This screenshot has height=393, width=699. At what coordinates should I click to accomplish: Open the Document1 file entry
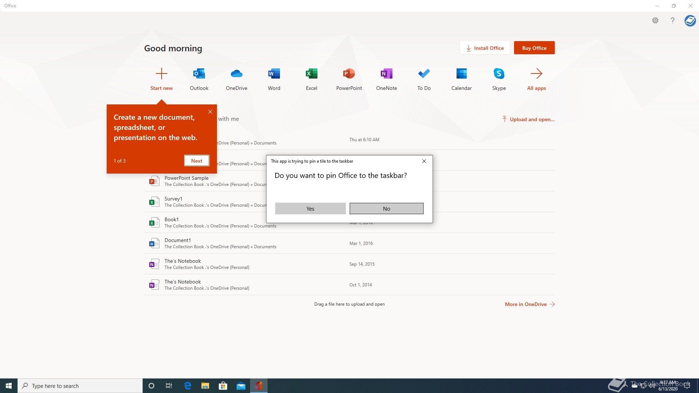[178, 240]
